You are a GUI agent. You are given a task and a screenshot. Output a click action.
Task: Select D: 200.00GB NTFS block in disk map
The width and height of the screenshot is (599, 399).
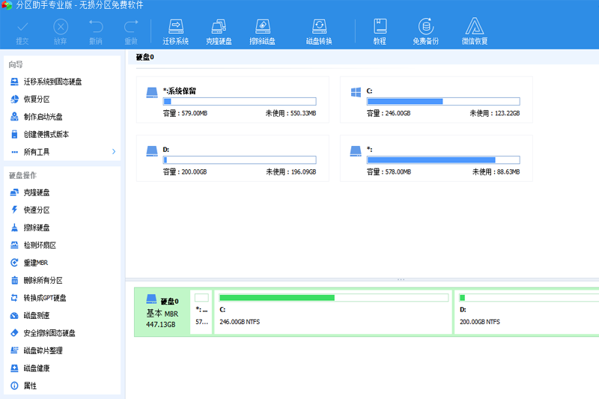pyautogui.click(x=526, y=312)
